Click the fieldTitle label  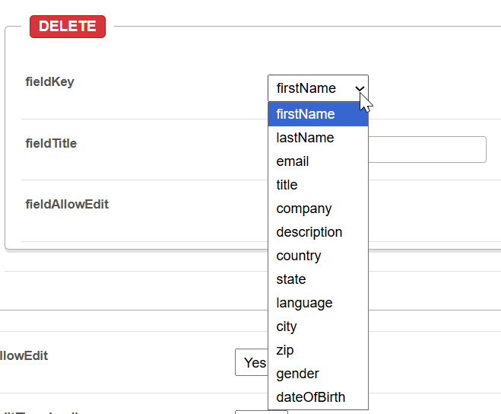51,143
